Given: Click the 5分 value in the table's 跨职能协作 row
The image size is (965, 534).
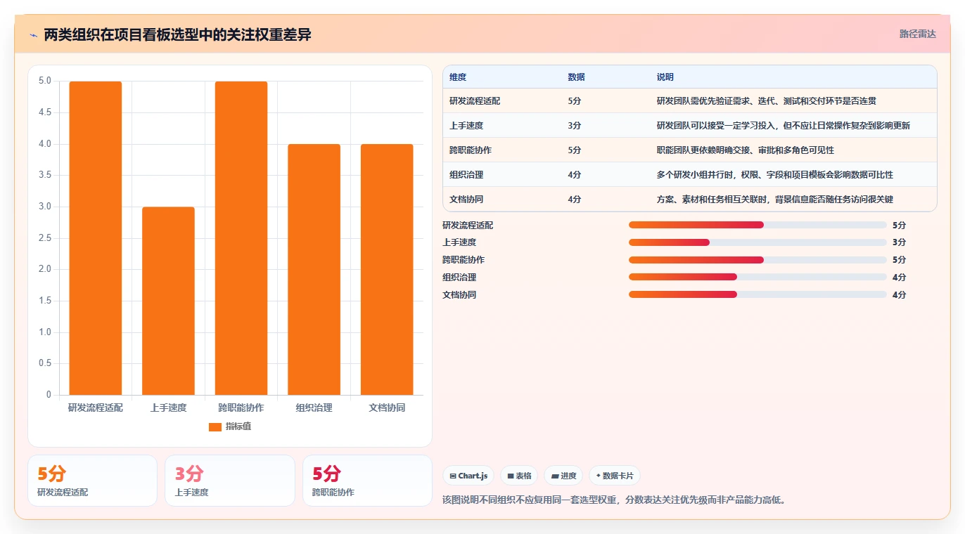Looking at the screenshot, I should [575, 150].
